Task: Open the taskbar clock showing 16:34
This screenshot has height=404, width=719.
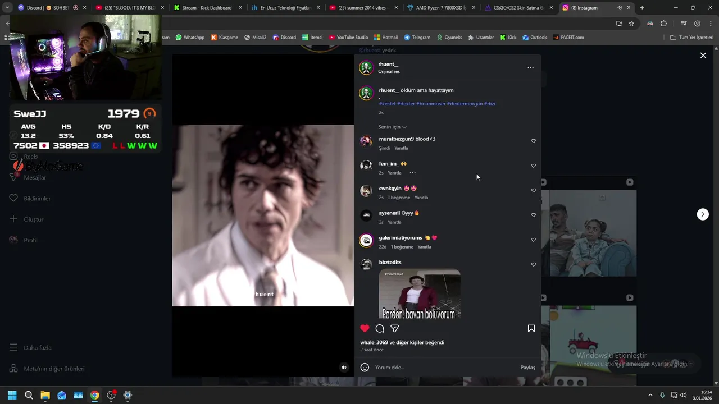Action: (703, 395)
